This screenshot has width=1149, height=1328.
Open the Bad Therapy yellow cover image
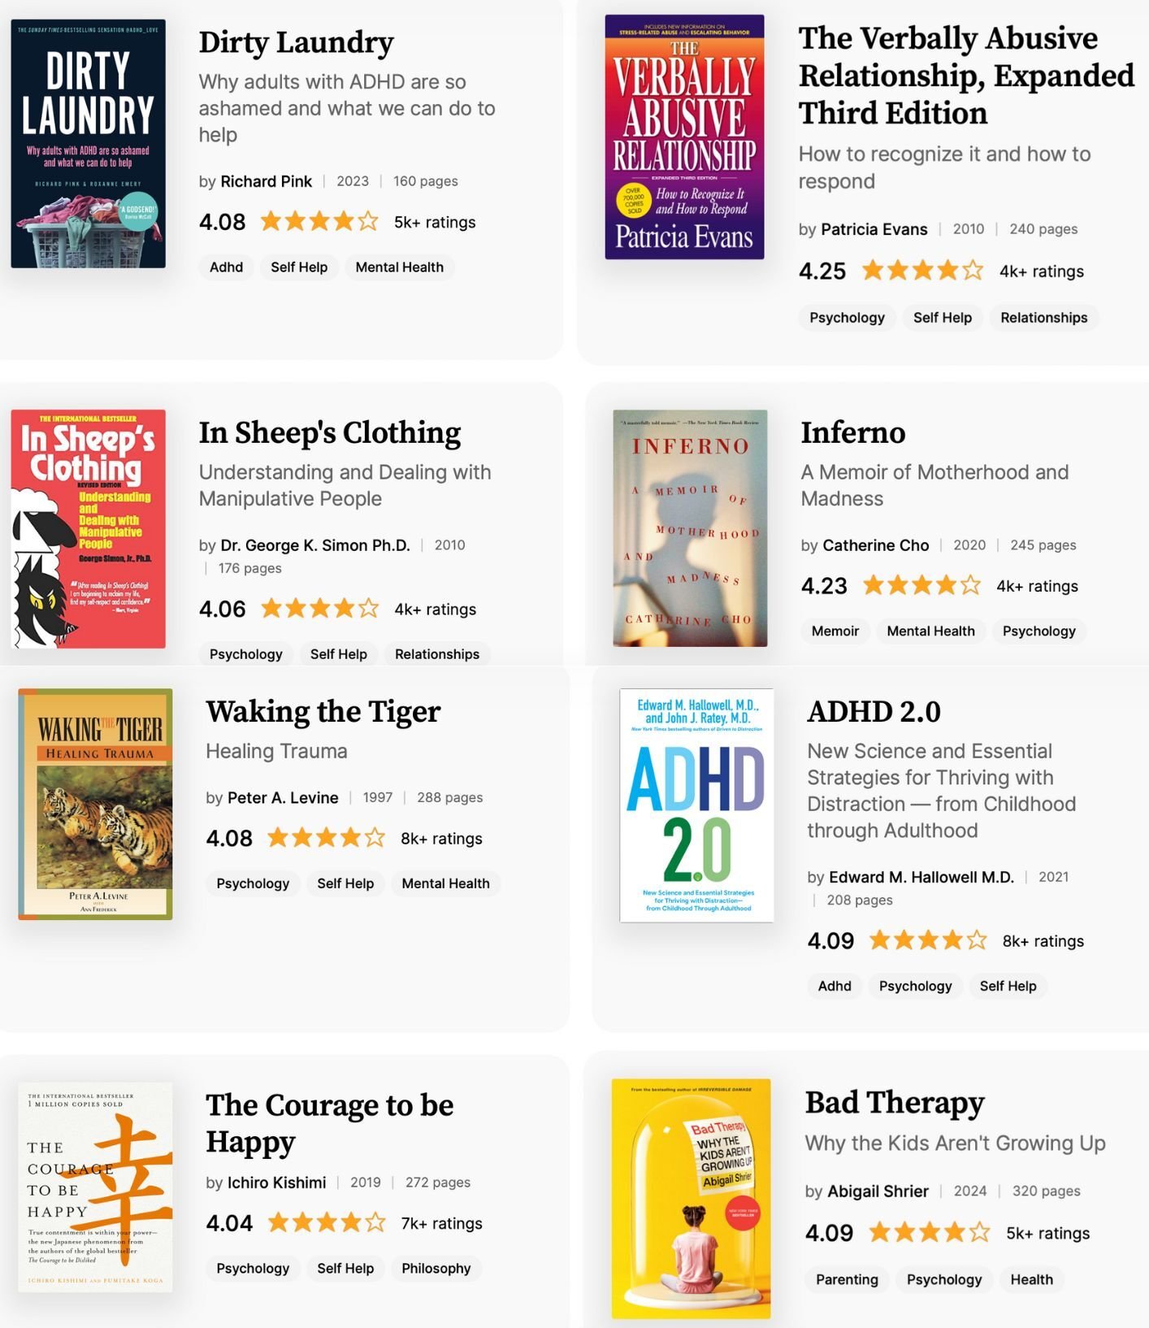(691, 1199)
